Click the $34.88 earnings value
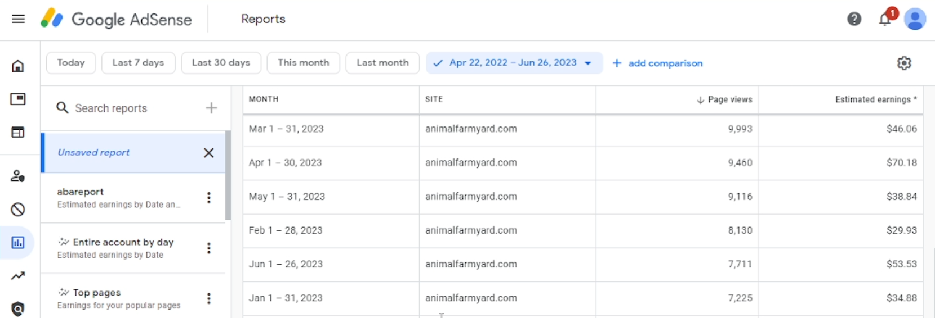 tap(902, 298)
